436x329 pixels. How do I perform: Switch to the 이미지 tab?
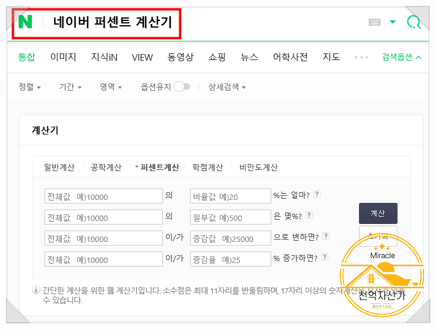pos(63,57)
